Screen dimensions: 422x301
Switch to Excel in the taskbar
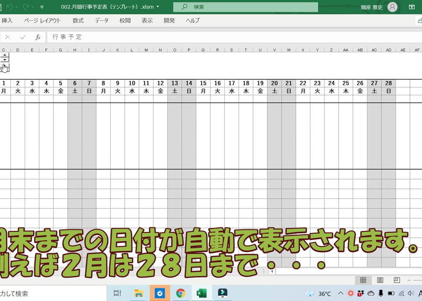(x=202, y=293)
